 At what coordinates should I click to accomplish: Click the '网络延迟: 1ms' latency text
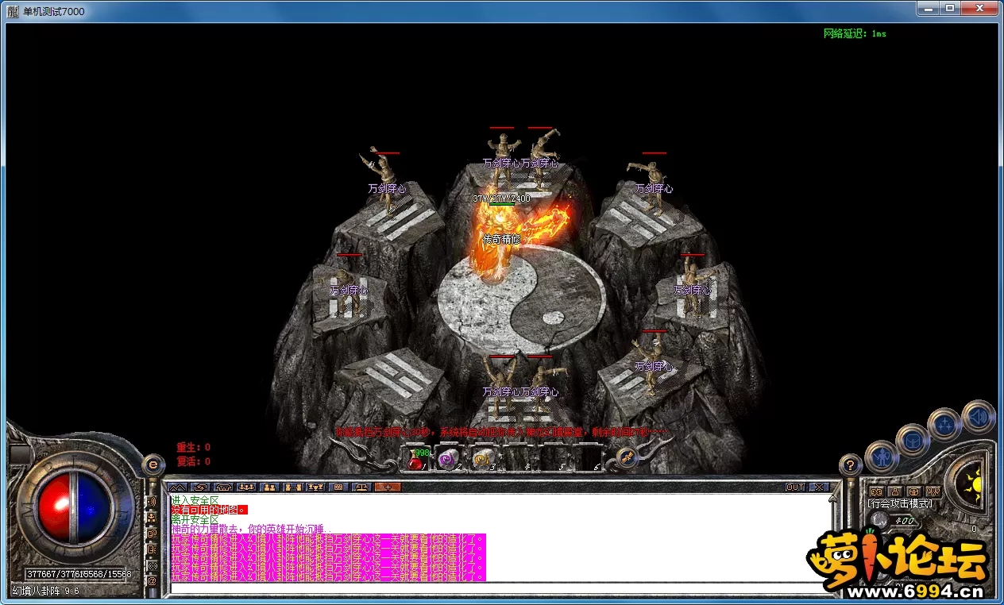coord(855,34)
